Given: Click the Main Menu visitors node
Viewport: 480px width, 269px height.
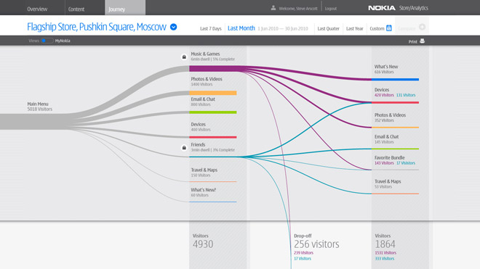Looking at the screenshot, I should click(x=39, y=107).
